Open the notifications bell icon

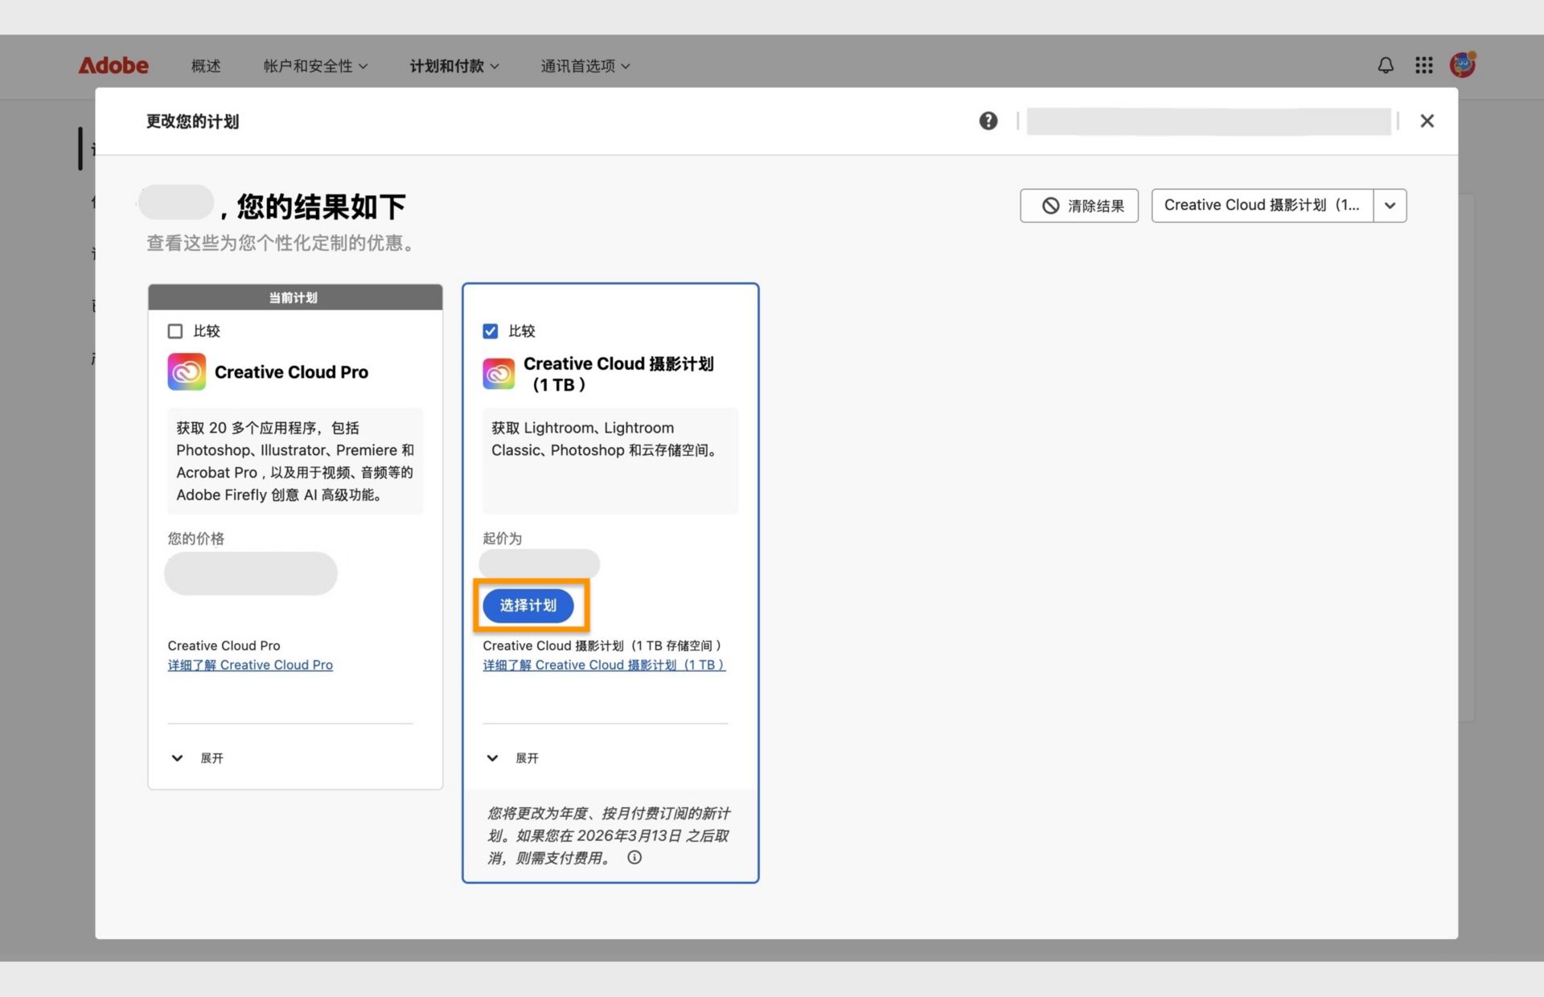[x=1385, y=65]
